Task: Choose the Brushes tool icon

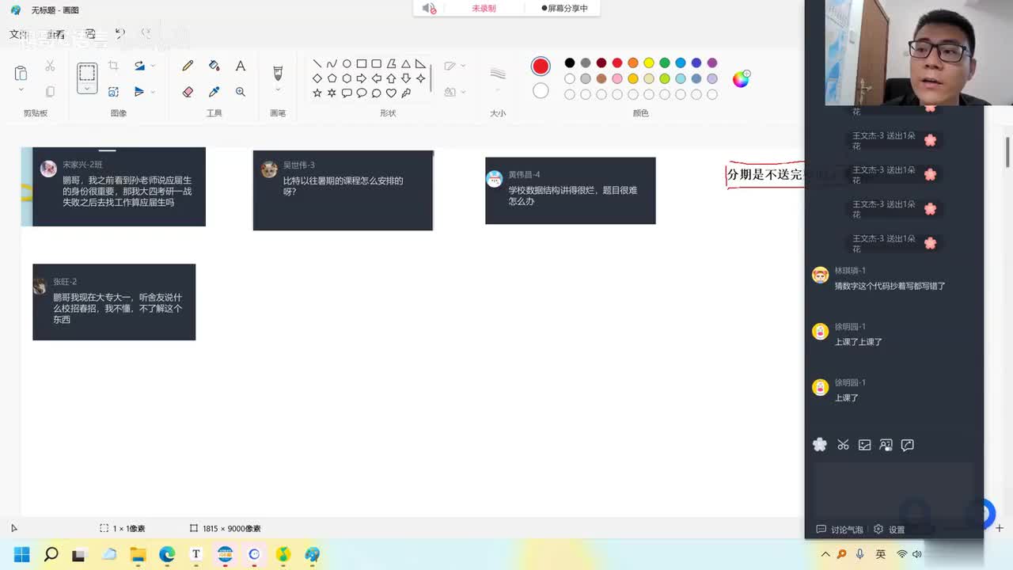Action: [x=278, y=73]
